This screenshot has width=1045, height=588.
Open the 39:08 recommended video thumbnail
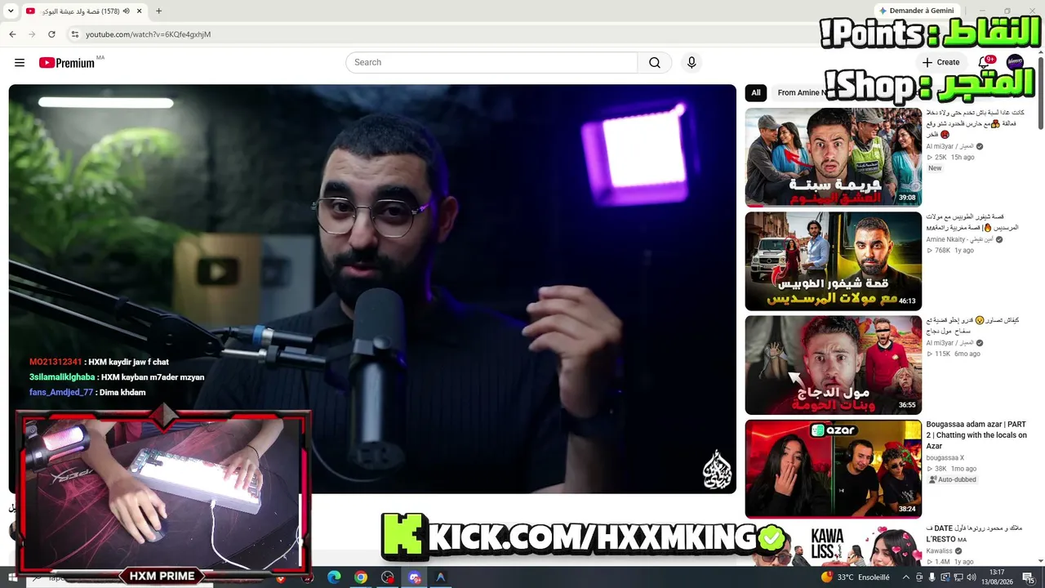click(x=833, y=157)
